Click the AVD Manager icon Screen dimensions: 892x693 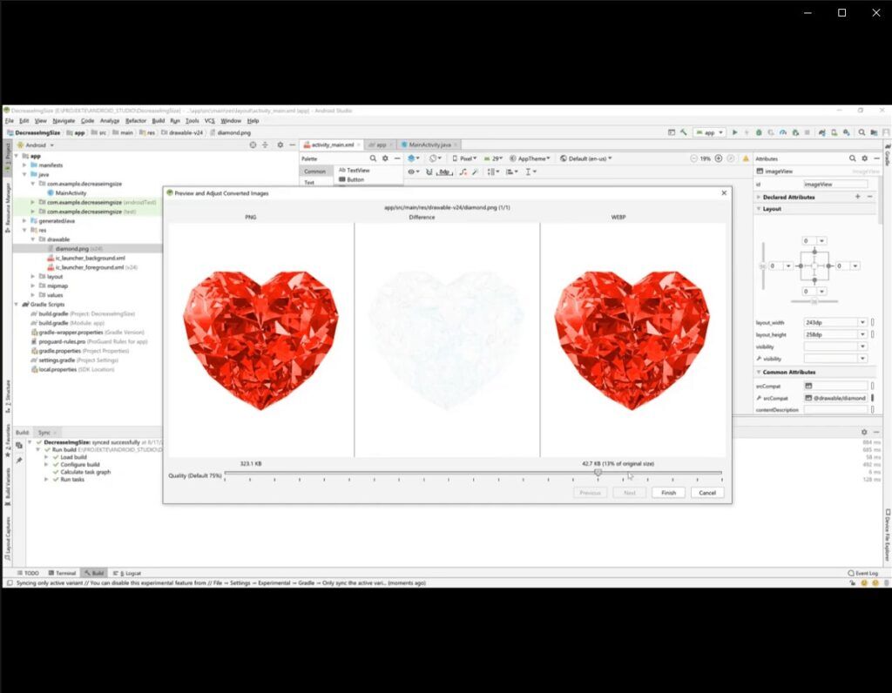834,132
